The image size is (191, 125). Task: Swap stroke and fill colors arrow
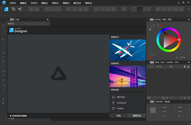(x=154, y=25)
